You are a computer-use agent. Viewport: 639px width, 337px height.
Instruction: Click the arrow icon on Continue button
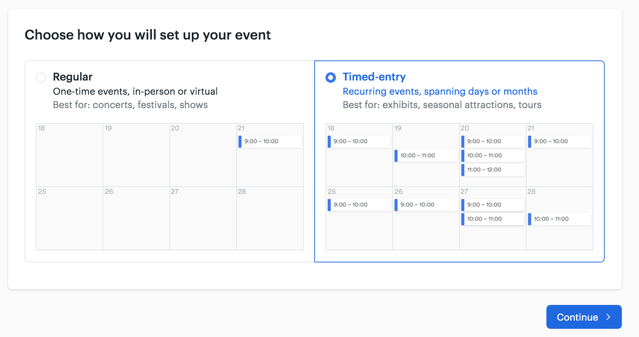(608, 317)
